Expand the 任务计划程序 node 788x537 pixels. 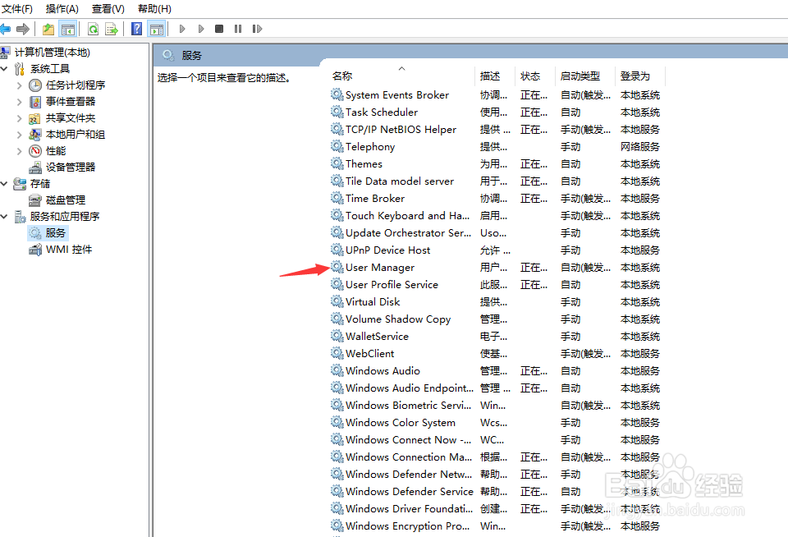(19, 85)
